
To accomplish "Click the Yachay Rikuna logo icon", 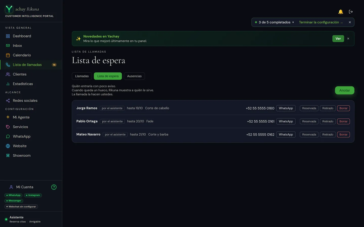I will 9,9.
